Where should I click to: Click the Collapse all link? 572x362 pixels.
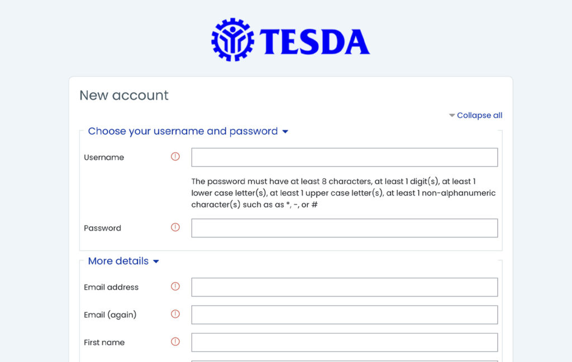coord(479,115)
